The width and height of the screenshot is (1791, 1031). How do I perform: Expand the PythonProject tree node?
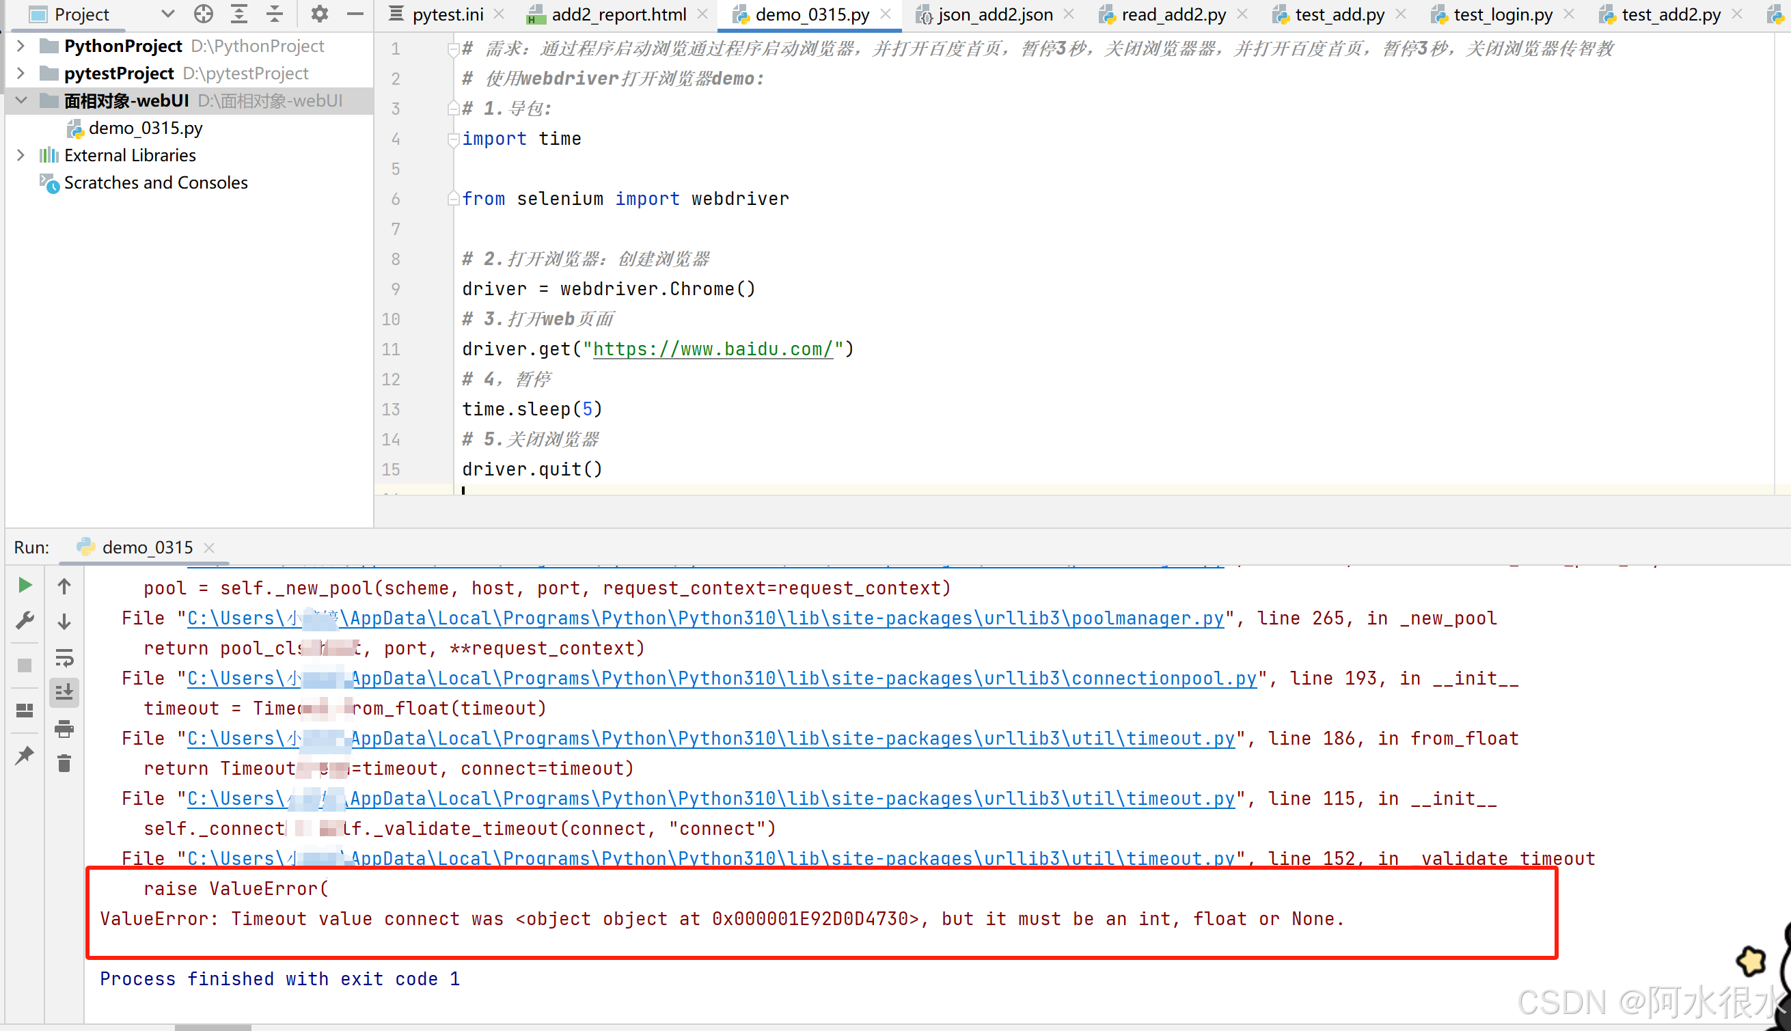20,45
